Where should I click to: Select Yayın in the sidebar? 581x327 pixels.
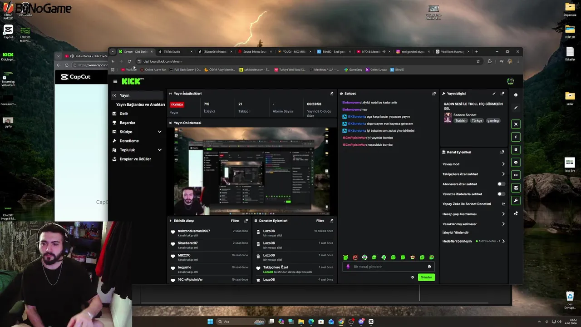pyautogui.click(x=137, y=95)
